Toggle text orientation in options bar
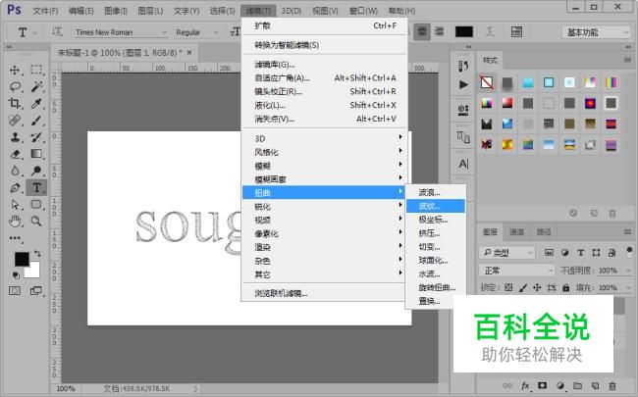 [x=57, y=31]
